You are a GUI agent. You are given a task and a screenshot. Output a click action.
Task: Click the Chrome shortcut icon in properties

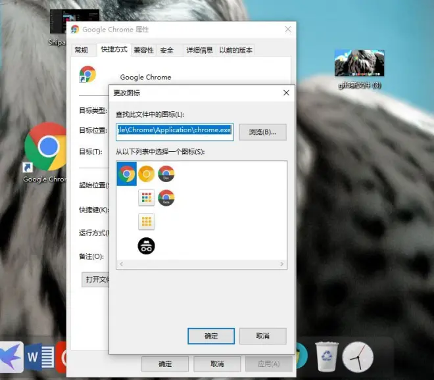87,74
